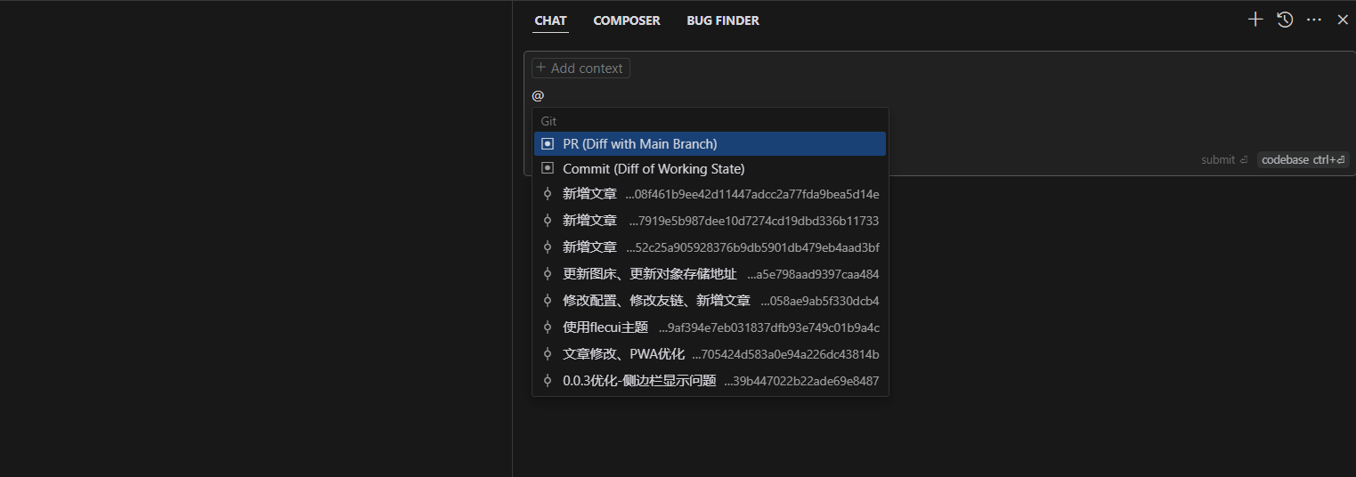Select the CHAT tab
1356x477 pixels.
[x=550, y=20]
